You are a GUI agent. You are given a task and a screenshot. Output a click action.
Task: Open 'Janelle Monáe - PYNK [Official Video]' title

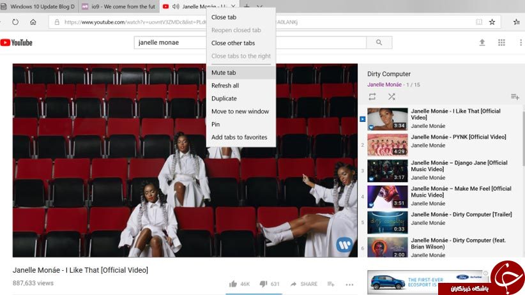coord(459,137)
